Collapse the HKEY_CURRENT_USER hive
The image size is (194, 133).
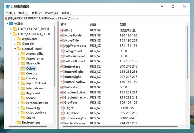[x=11, y=34]
